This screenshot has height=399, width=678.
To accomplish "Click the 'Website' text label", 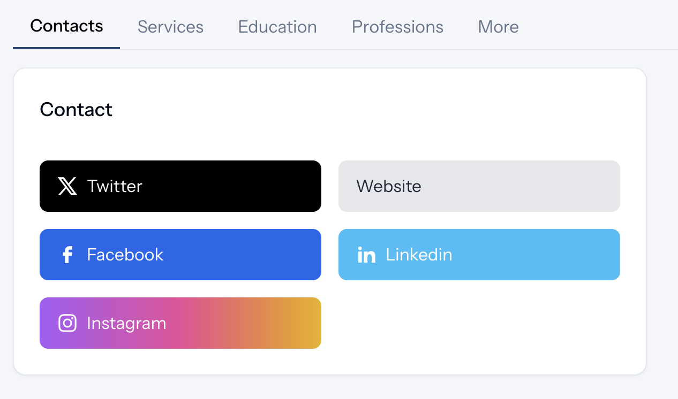I will tap(389, 186).
